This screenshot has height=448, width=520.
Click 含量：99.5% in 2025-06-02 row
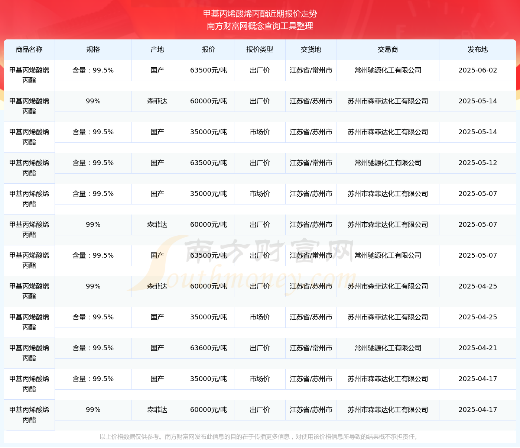(x=93, y=70)
